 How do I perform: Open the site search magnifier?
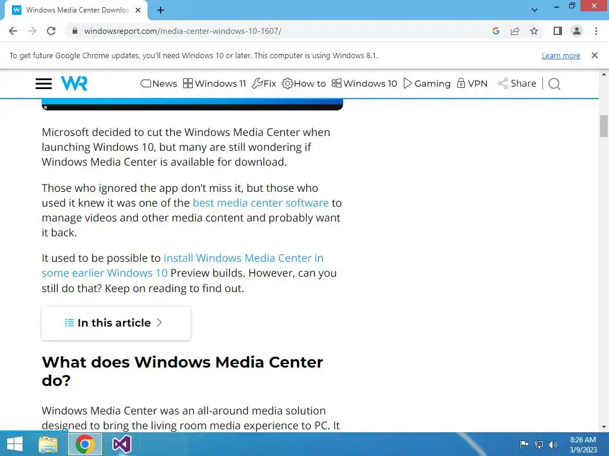pyautogui.click(x=554, y=84)
